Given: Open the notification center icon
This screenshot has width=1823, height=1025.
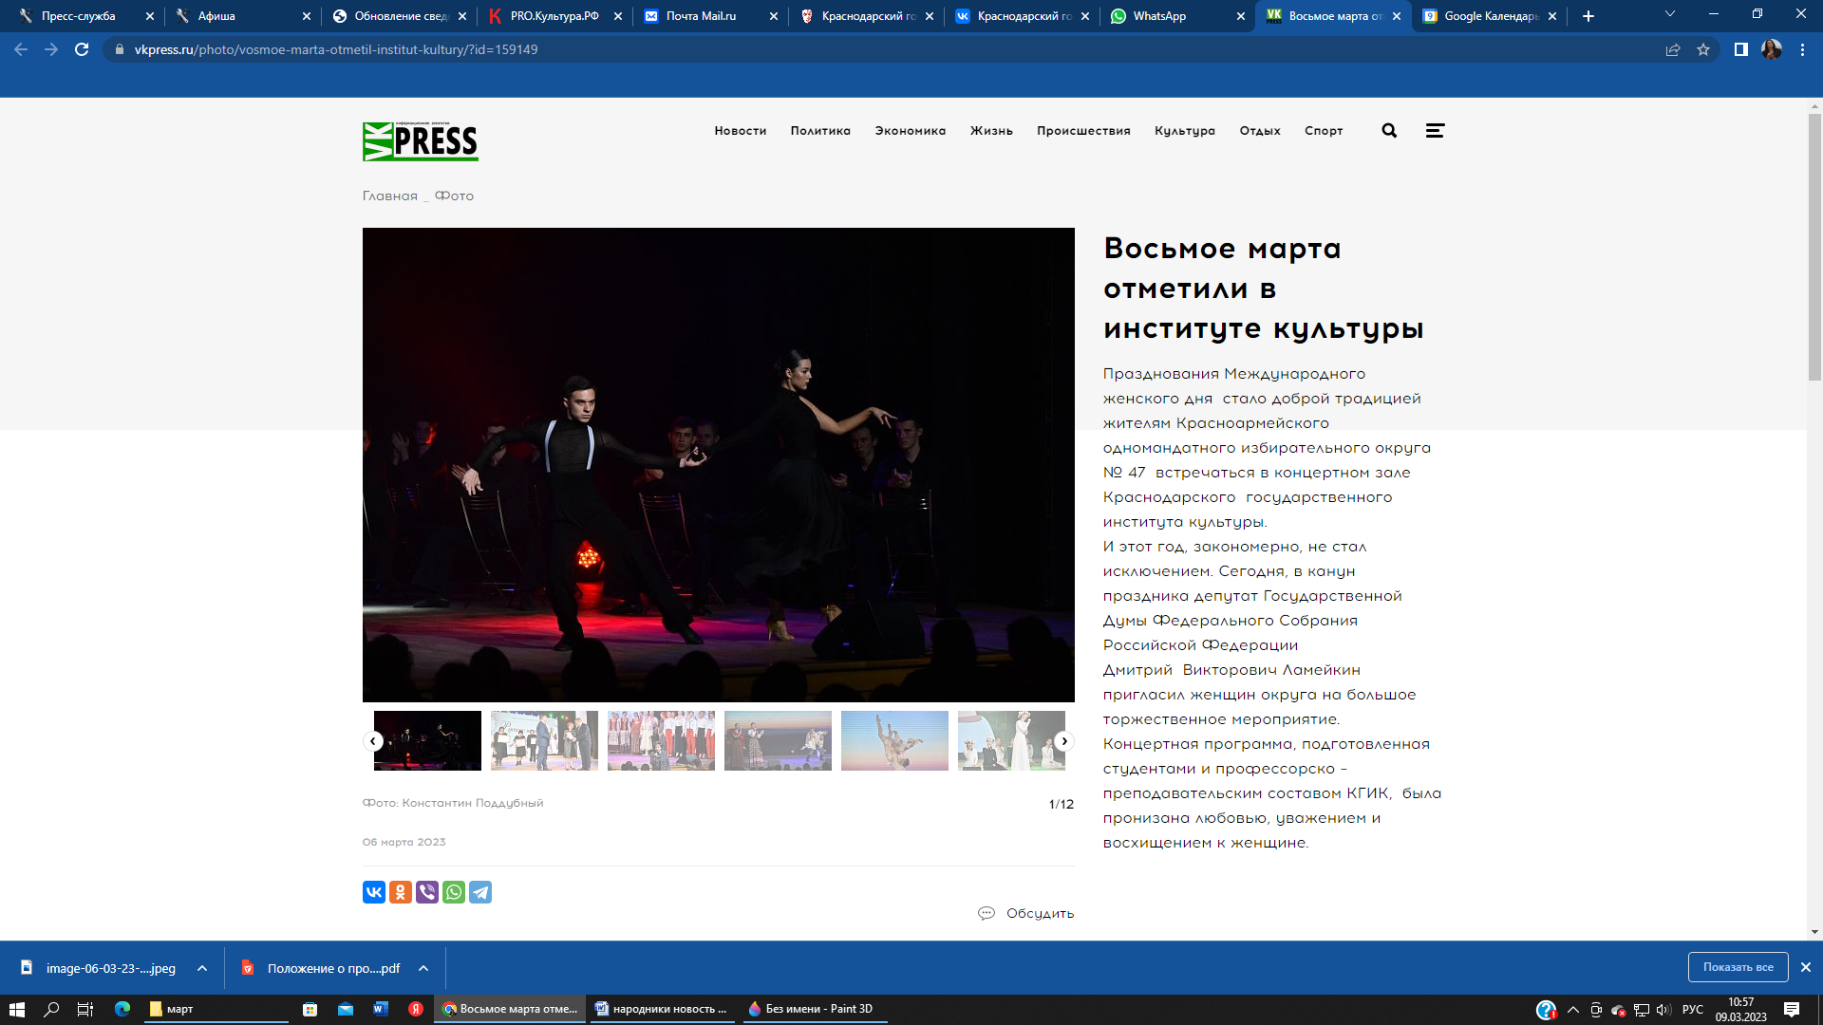Looking at the screenshot, I should (x=1791, y=1009).
